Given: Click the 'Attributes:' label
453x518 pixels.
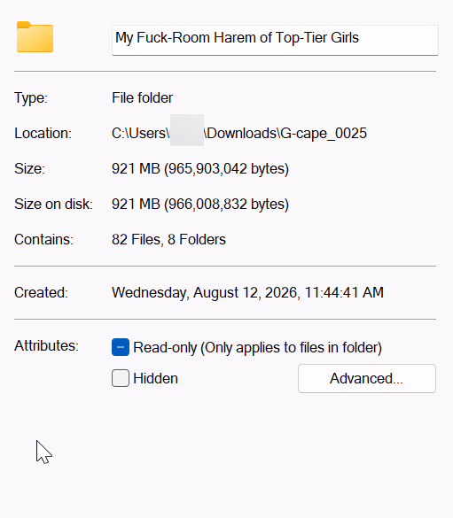Looking at the screenshot, I should (x=46, y=346).
